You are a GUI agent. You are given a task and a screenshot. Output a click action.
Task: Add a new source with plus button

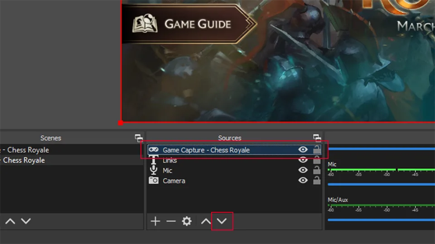(x=155, y=221)
